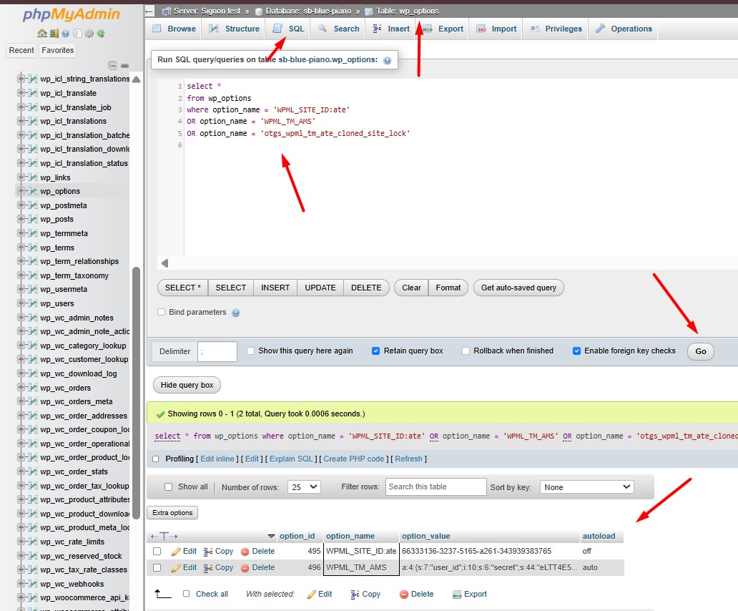Uncheck Retain query box
738x611 pixels.
tap(375, 351)
